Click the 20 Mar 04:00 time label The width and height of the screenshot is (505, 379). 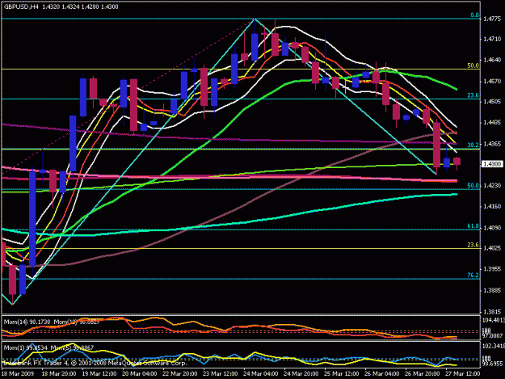click(x=140, y=374)
